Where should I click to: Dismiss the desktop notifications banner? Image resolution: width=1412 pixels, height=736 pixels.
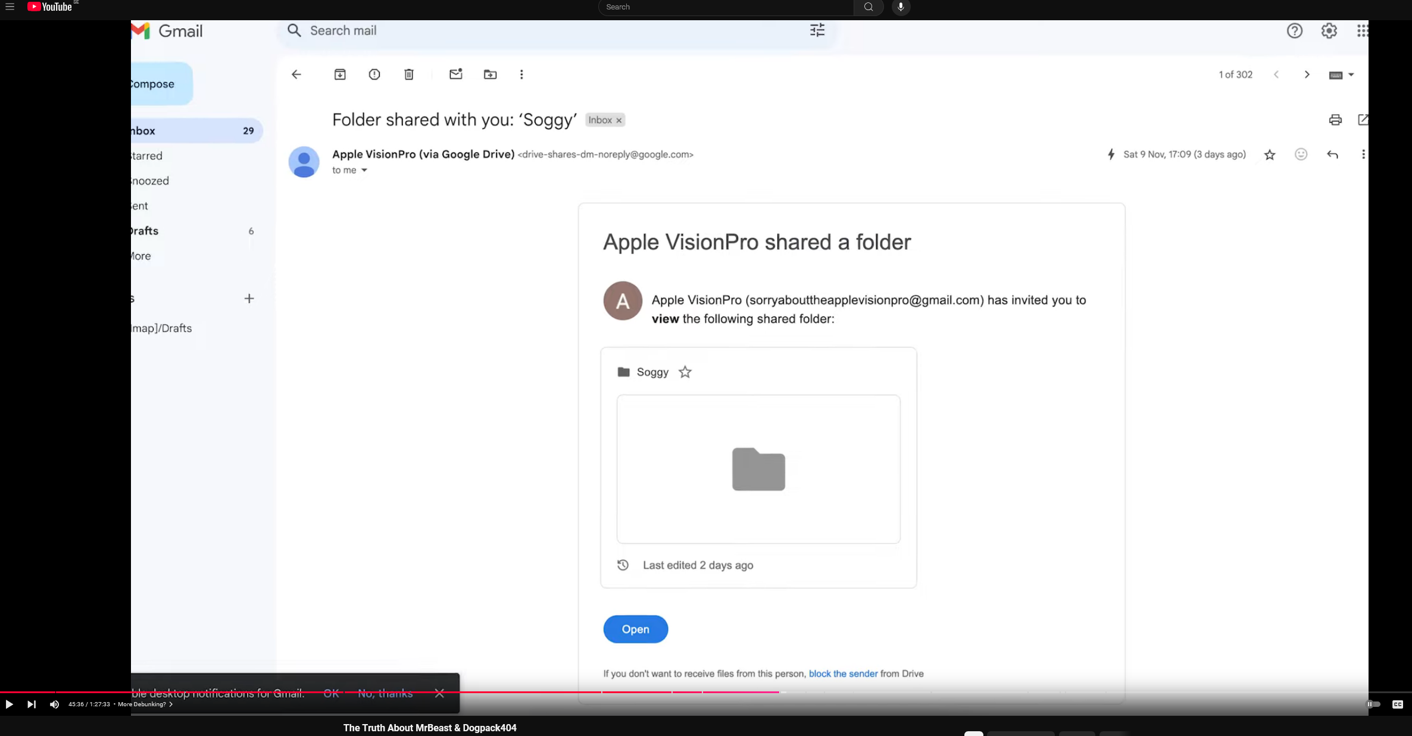coord(439,693)
